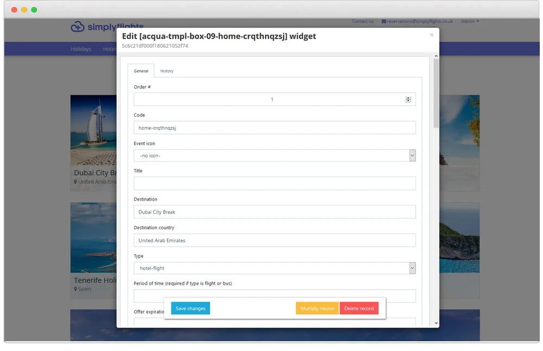The width and height of the screenshot is (543, 351).
Task: Open the Admin dropdown menu
Action: [x=470, y=22]
